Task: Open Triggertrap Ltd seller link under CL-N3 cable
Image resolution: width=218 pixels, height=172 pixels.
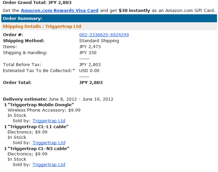Action: [x=49, y=165]
